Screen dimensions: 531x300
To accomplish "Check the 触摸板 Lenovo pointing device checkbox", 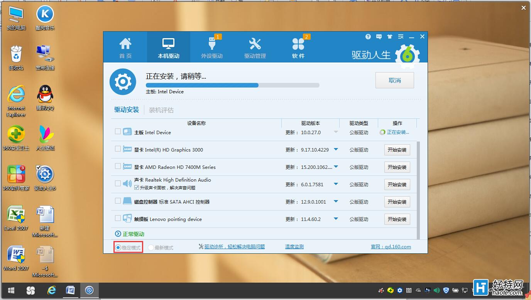I will pos(118,218).
